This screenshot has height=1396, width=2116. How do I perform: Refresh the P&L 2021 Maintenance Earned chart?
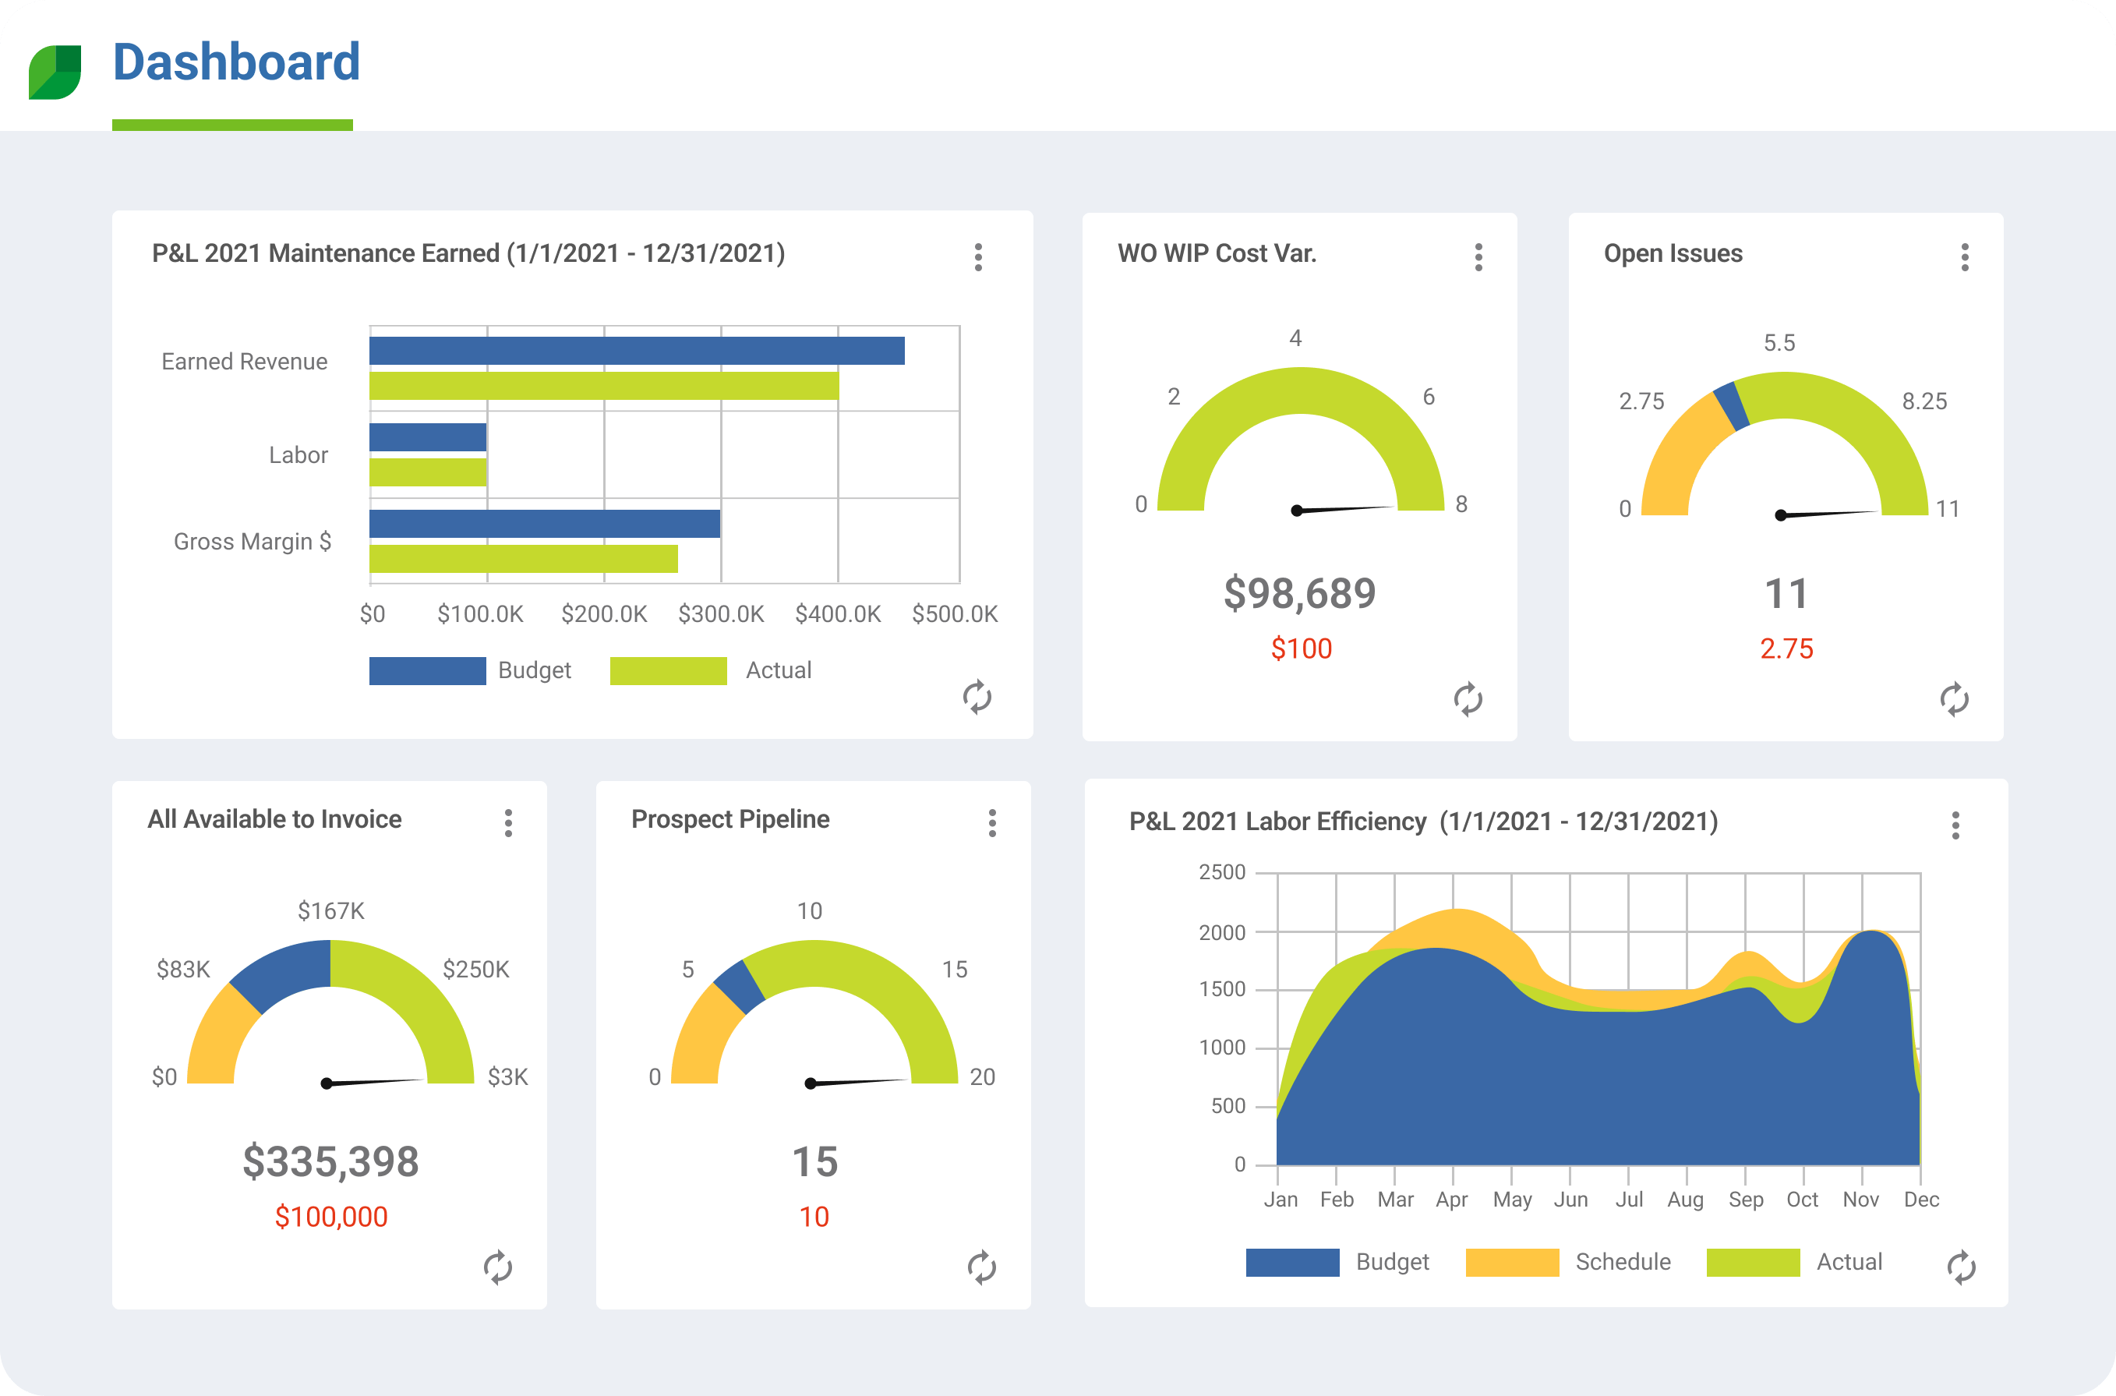pyautogui.click(x=979, y=698)
